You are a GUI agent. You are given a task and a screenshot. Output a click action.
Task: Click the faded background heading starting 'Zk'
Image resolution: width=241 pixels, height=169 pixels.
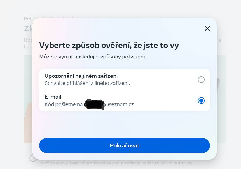click(x=28, y=29)
